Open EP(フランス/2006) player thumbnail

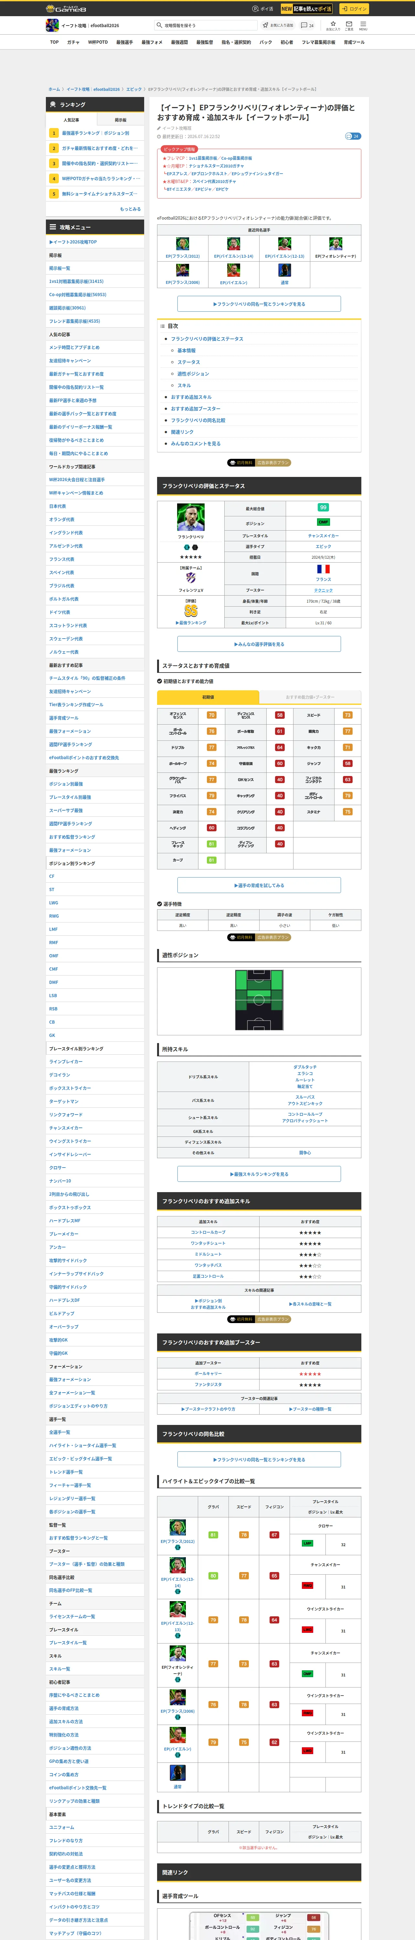tap(182, 270)
